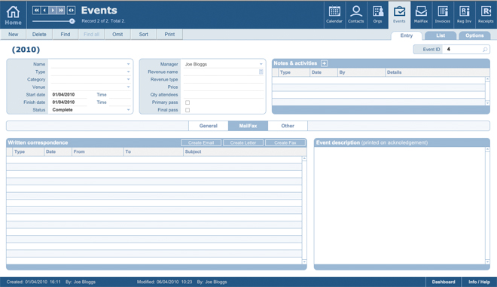This screenshot has width=497, height=287.
Task: Expand the Category dropdown
Action: (x=128, y=79)
